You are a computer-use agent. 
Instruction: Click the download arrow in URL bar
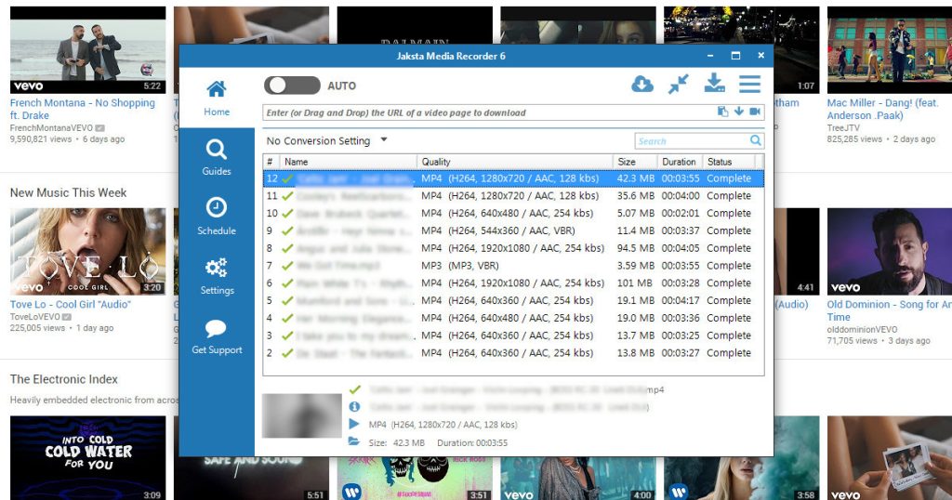pos(738,112)
